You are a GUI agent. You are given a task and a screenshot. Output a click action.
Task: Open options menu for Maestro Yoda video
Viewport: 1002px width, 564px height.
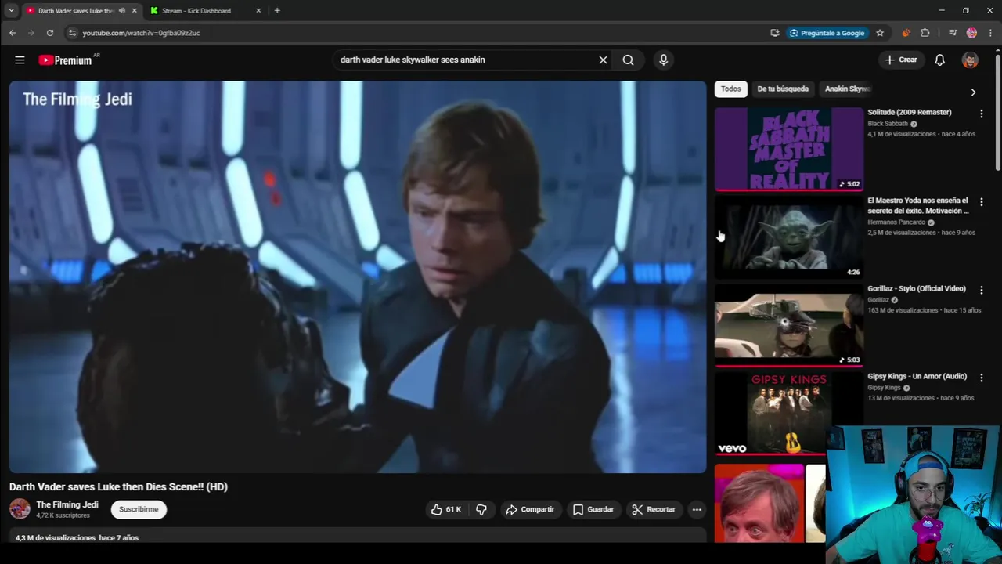point(981,202)
